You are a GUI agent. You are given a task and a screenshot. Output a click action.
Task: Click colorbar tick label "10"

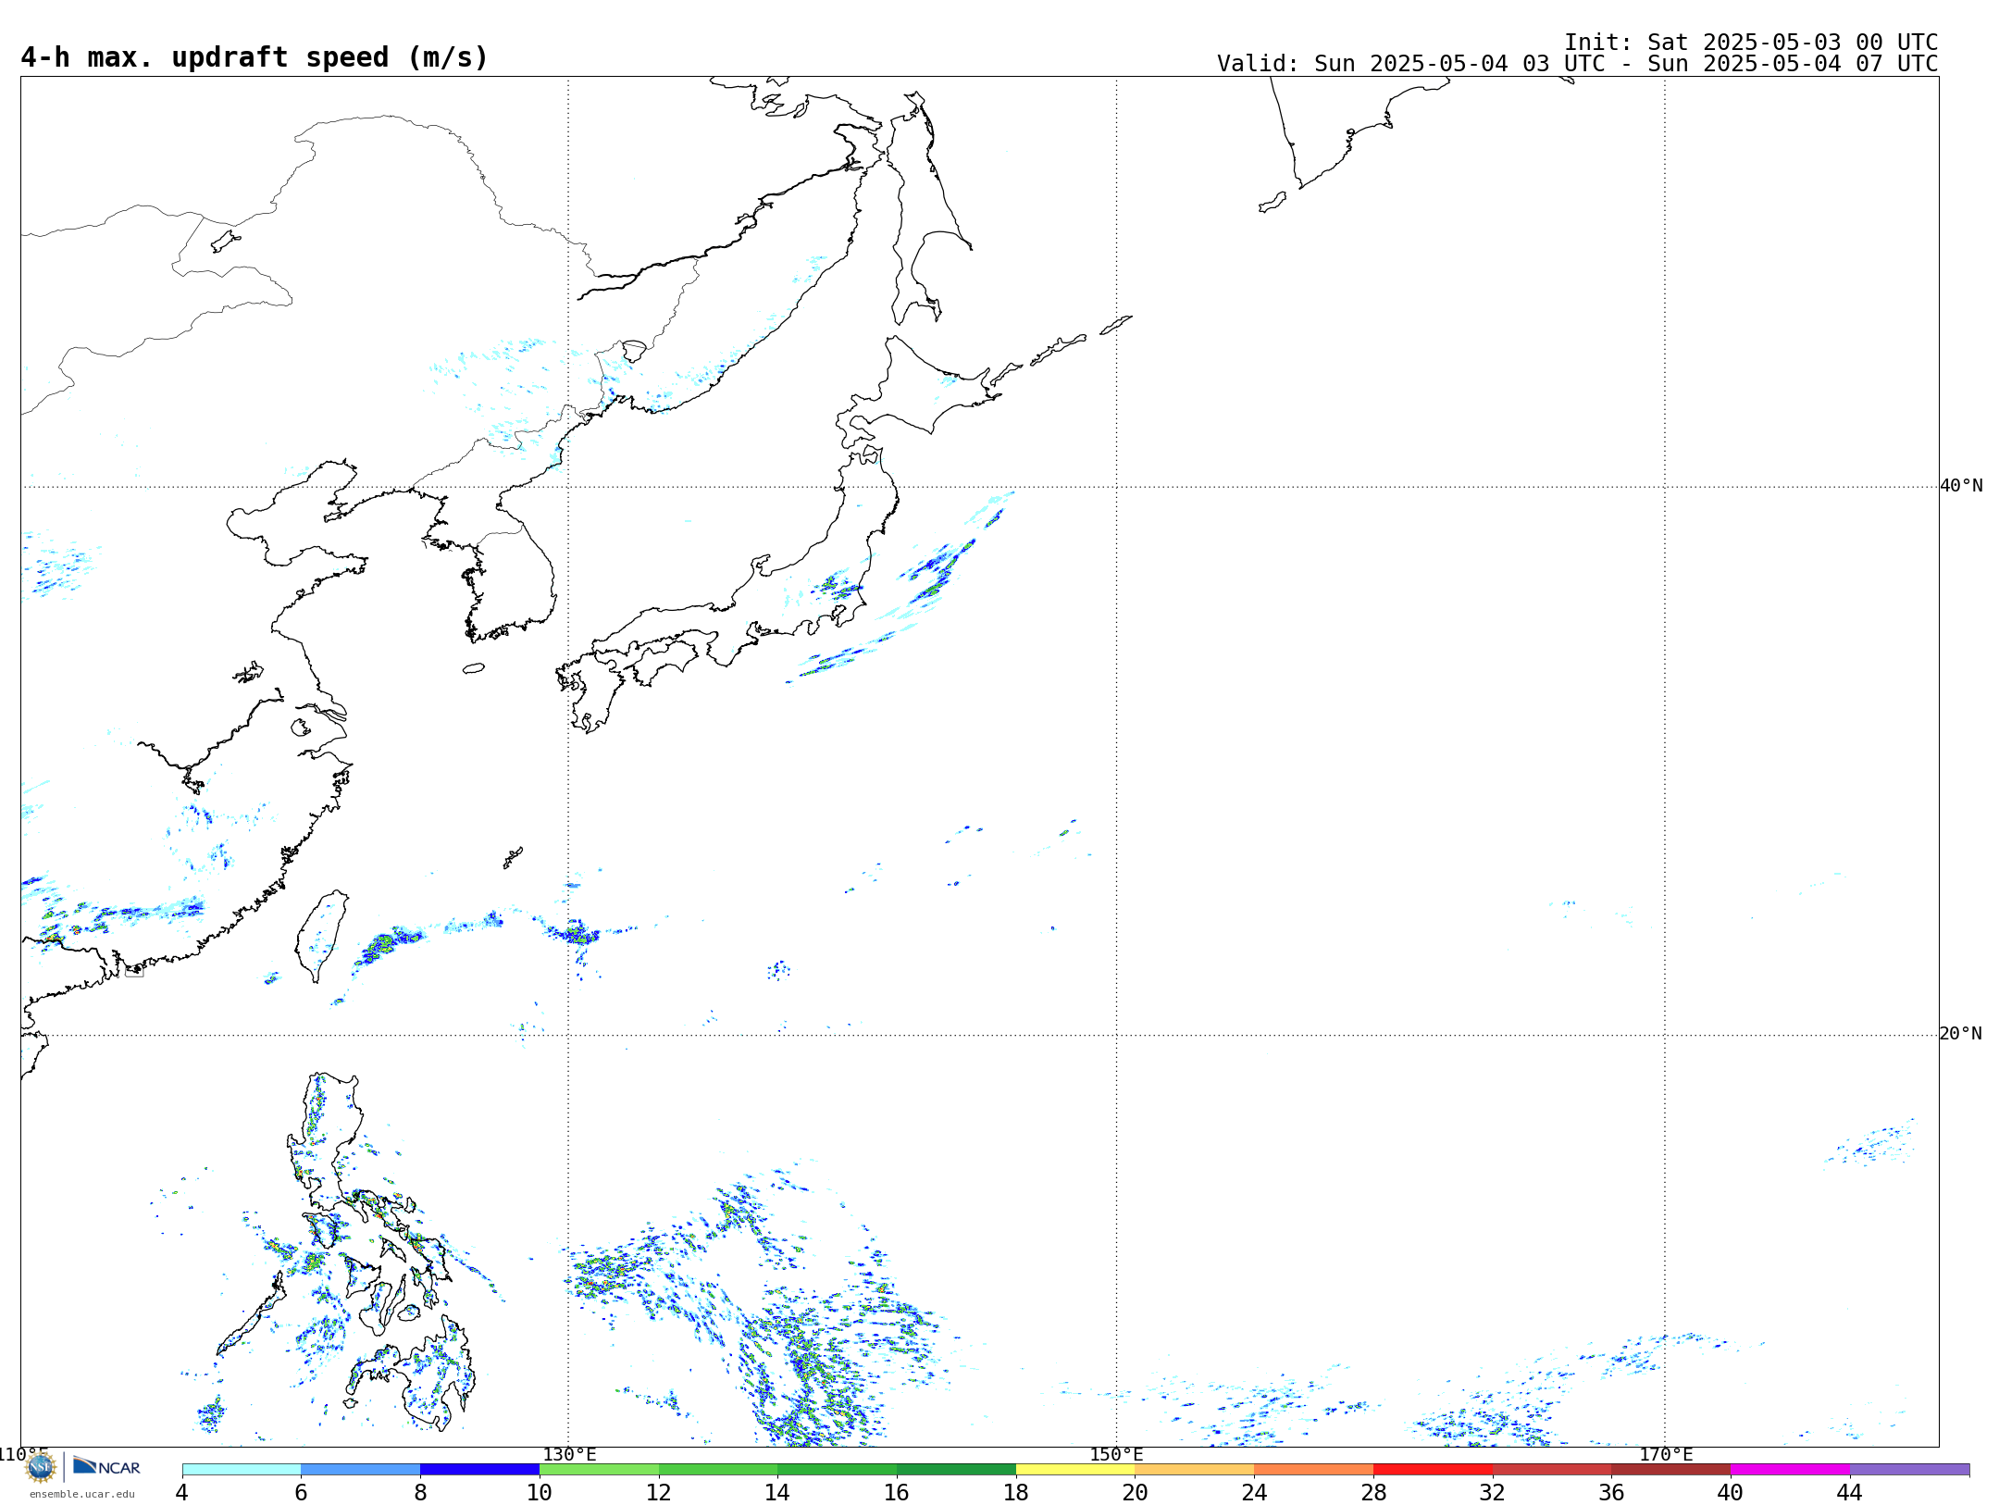[x=540, y=1492]
